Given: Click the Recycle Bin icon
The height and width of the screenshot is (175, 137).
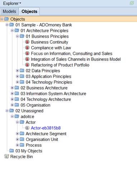Looking at the screenshot, I should [x=6, y=156].
